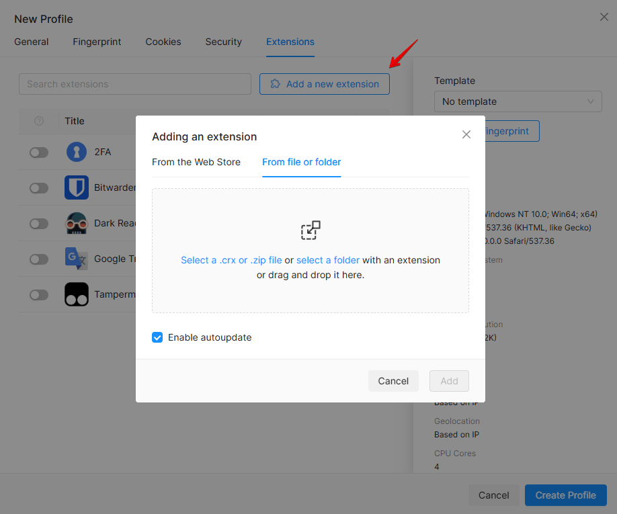Viewport: 617px width, 514px height.
Task: Click the Dark Reader extension icon
Action: click(x=77, y=223)
